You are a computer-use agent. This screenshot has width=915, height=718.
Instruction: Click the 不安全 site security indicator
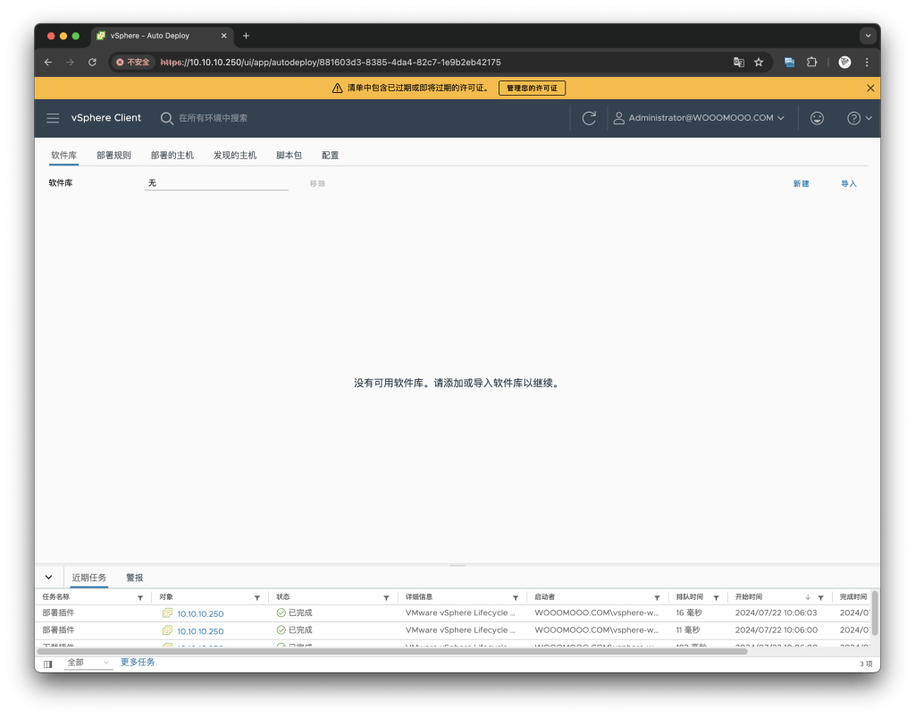click(x=133, y=62)
